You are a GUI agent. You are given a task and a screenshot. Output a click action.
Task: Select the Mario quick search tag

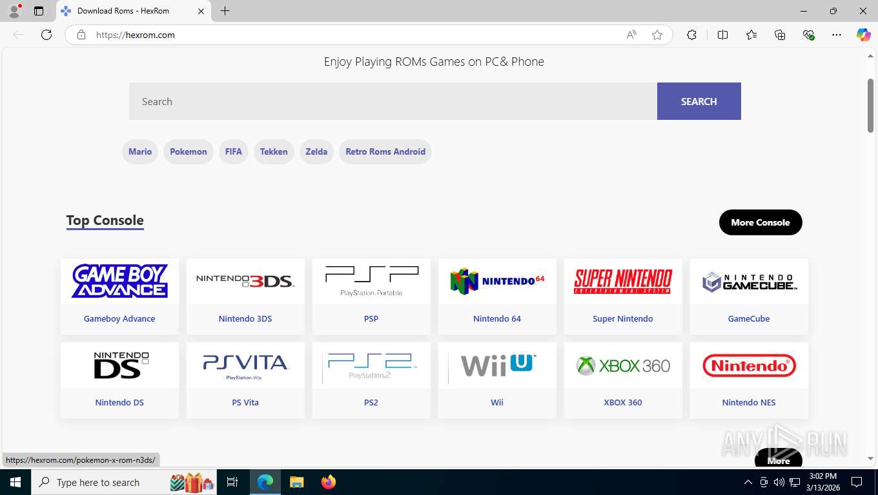140,151
